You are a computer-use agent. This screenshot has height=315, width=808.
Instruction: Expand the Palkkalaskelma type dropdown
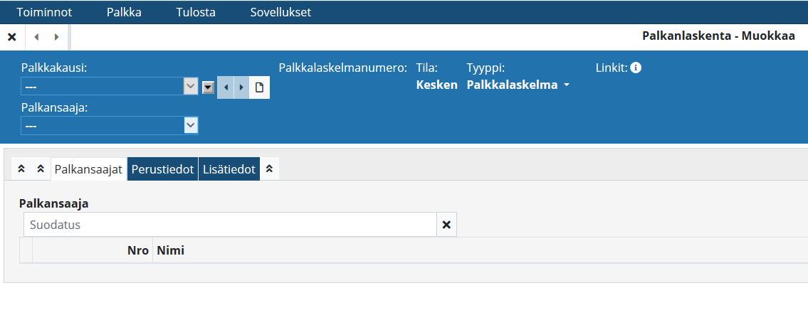point(567,85)
